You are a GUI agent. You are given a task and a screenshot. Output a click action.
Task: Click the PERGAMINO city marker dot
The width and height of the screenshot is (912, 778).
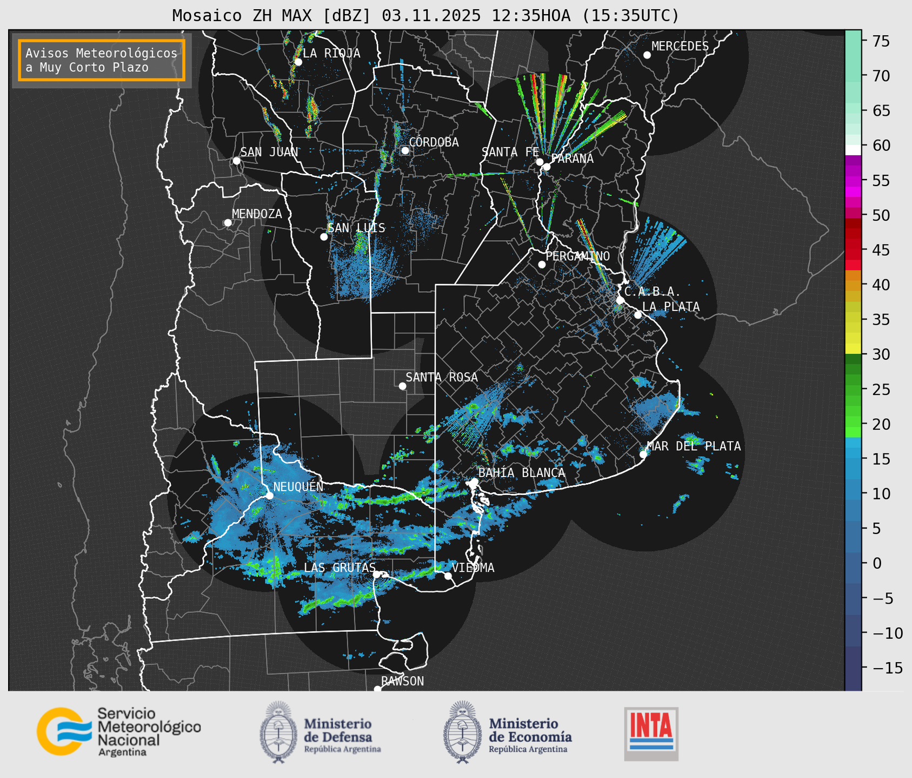coord(542,265)
